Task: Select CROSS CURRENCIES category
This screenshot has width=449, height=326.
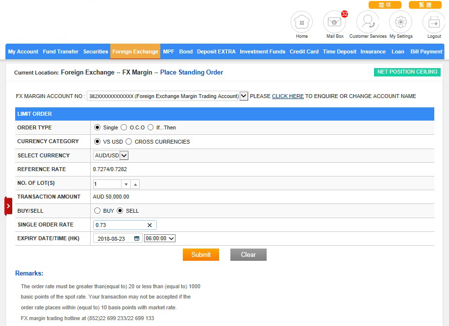Action: [x=128, y=142]
